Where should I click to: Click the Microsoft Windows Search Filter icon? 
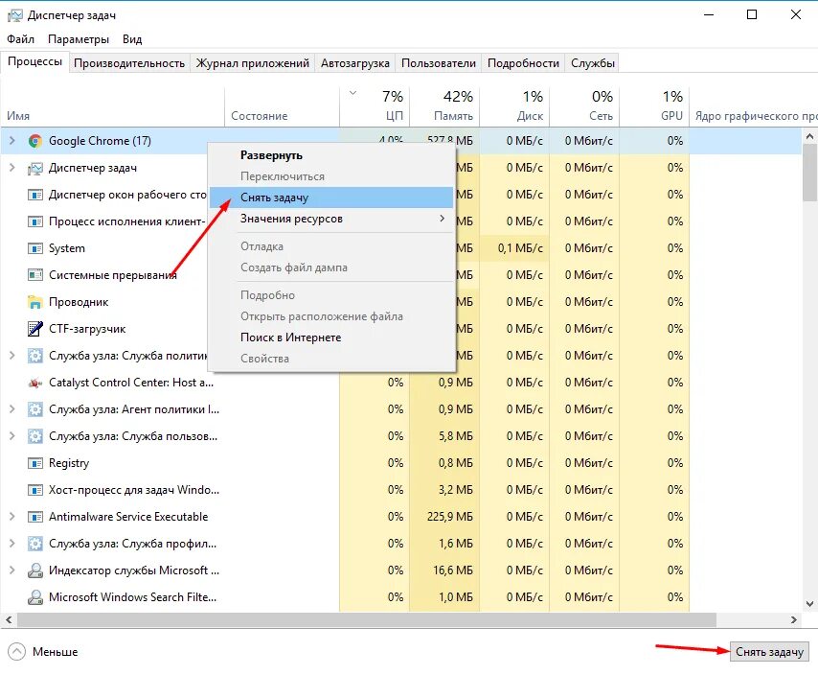pos(34,597)
